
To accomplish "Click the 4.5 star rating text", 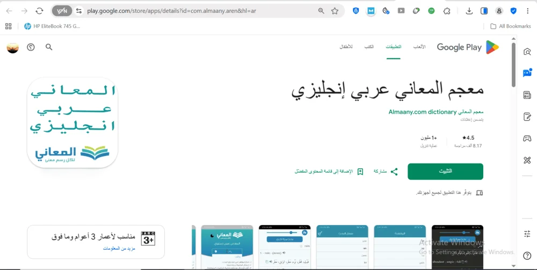I will [x=468, y=138].
